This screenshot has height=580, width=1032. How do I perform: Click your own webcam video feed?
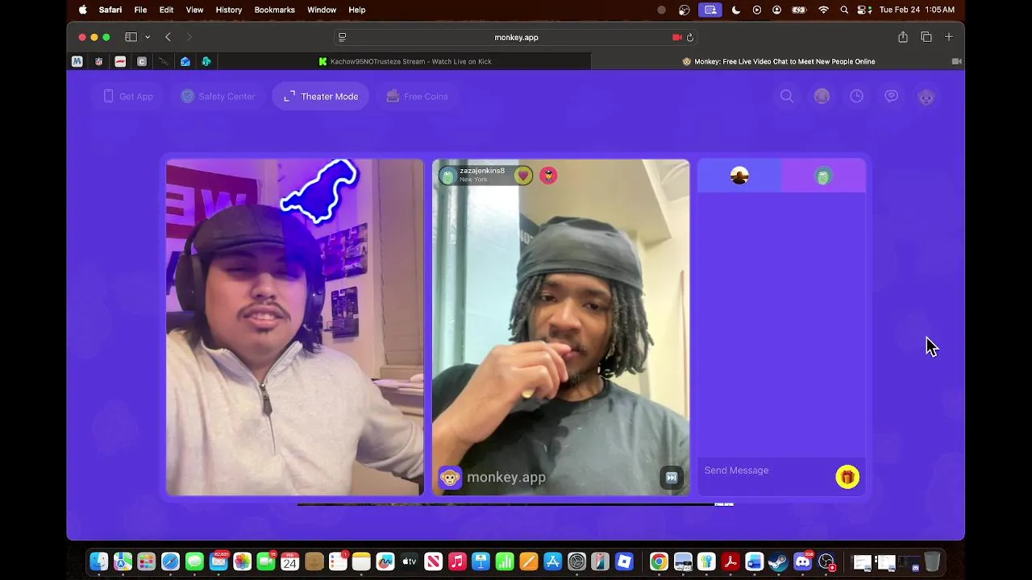point(294,326)
